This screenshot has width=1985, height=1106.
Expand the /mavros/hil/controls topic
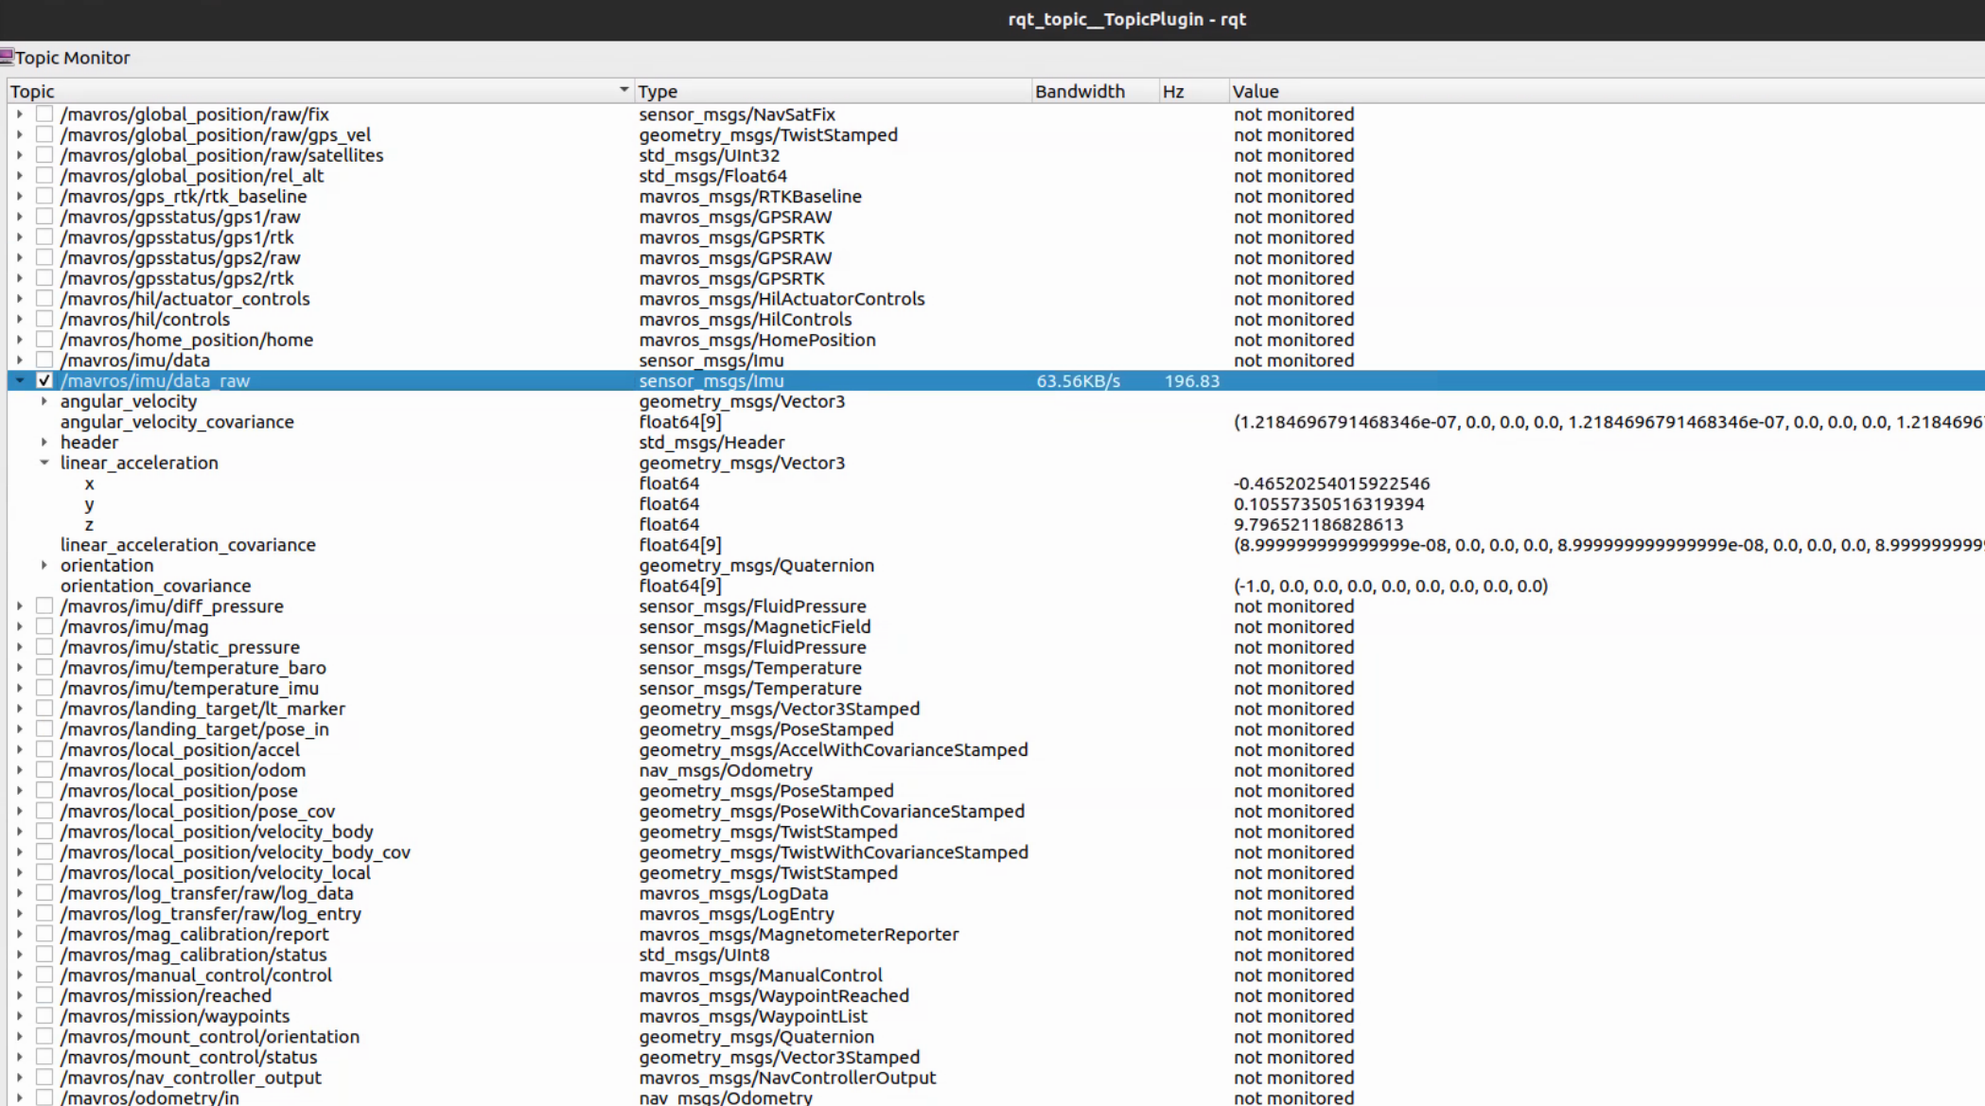[19, 320]
